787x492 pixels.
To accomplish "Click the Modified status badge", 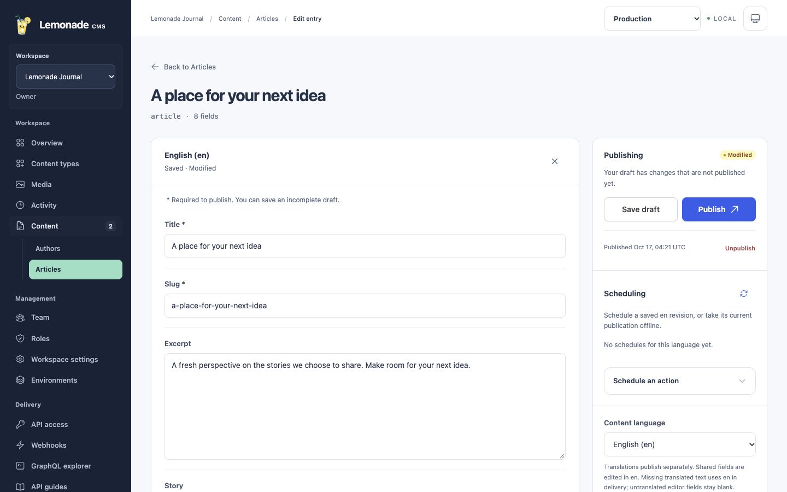I will click(738, 155).
